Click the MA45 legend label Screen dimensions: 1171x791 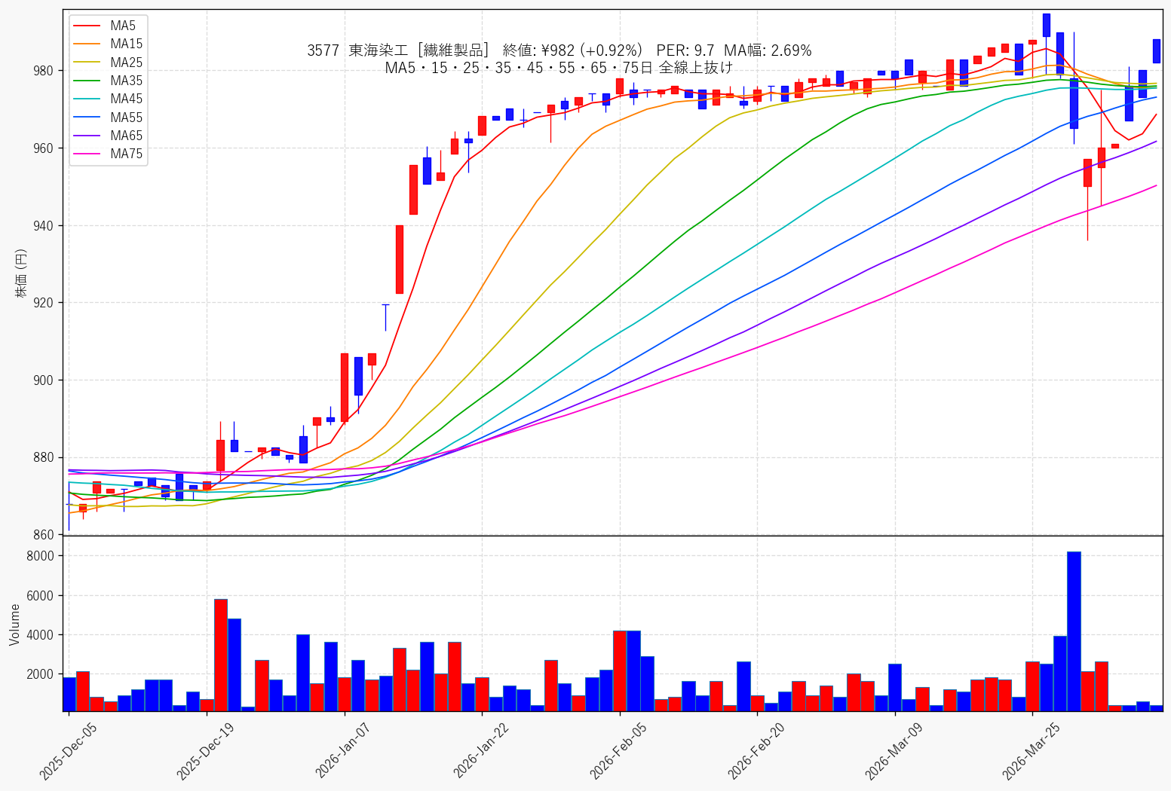click(x=126, y=99)
